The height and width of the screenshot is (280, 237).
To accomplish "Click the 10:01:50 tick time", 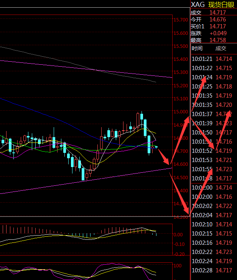I will click(202, 133).
